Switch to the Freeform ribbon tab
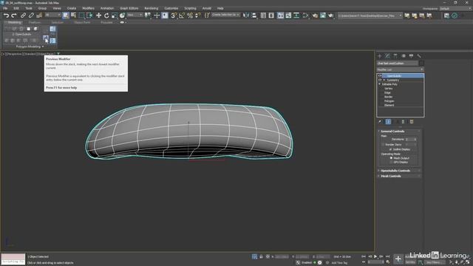Screen dimensions: 473x266 pyautogui.click(x=35, y=22)
